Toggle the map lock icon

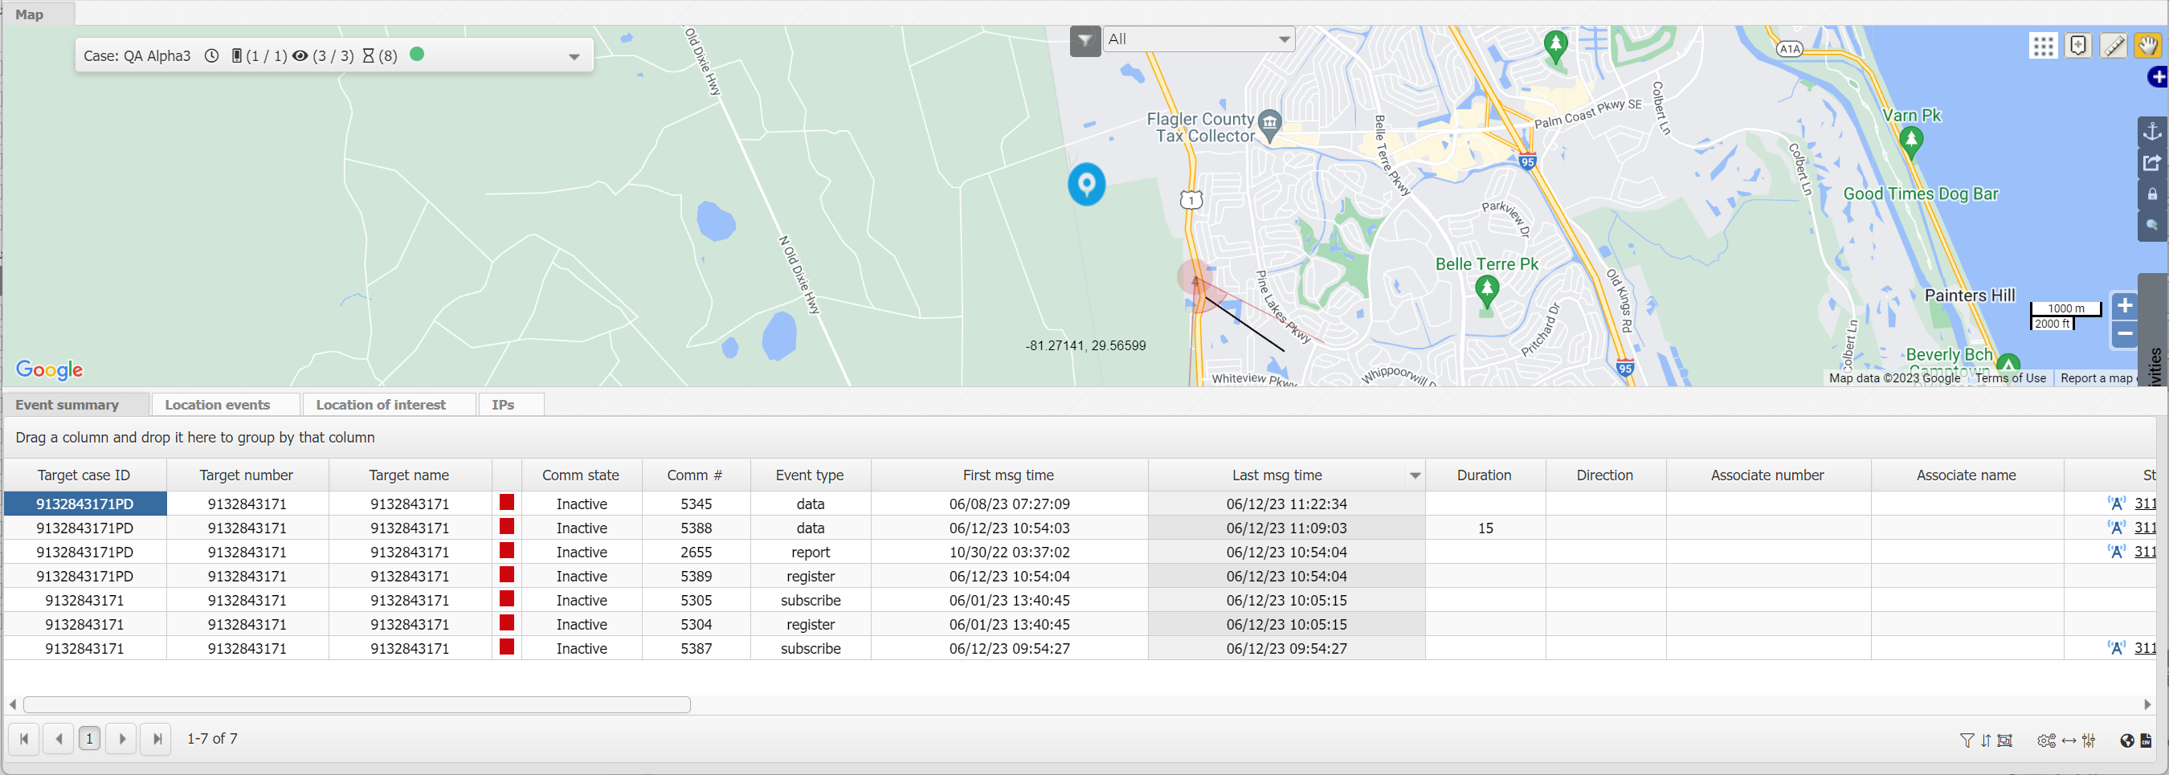click(x=2152, y=194)
